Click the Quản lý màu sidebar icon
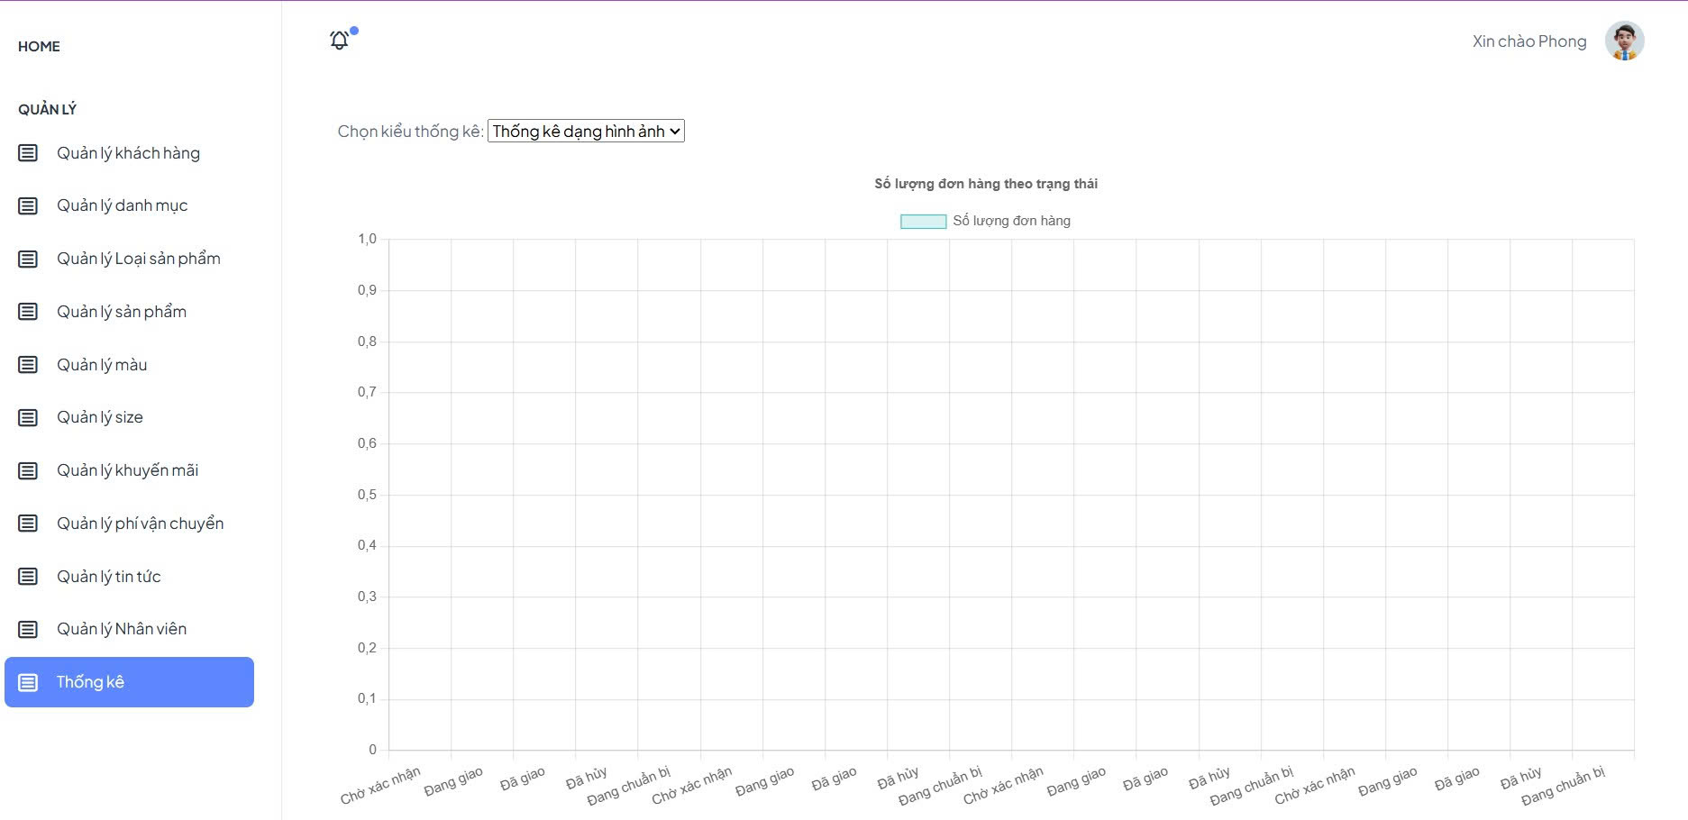 [26, 364]
